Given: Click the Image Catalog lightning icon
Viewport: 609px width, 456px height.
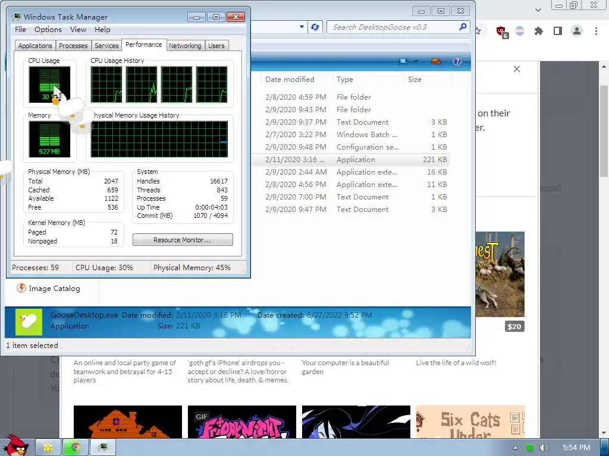Looking at the screenshot, I should coord(21,288).
